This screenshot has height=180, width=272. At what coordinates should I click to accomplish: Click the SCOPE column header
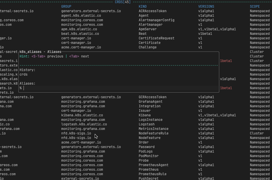(255, 7)
